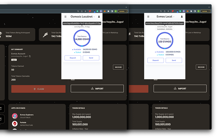
Task: Select Total Tokens Claimable value 200
Action: click(x=13, y=80)
